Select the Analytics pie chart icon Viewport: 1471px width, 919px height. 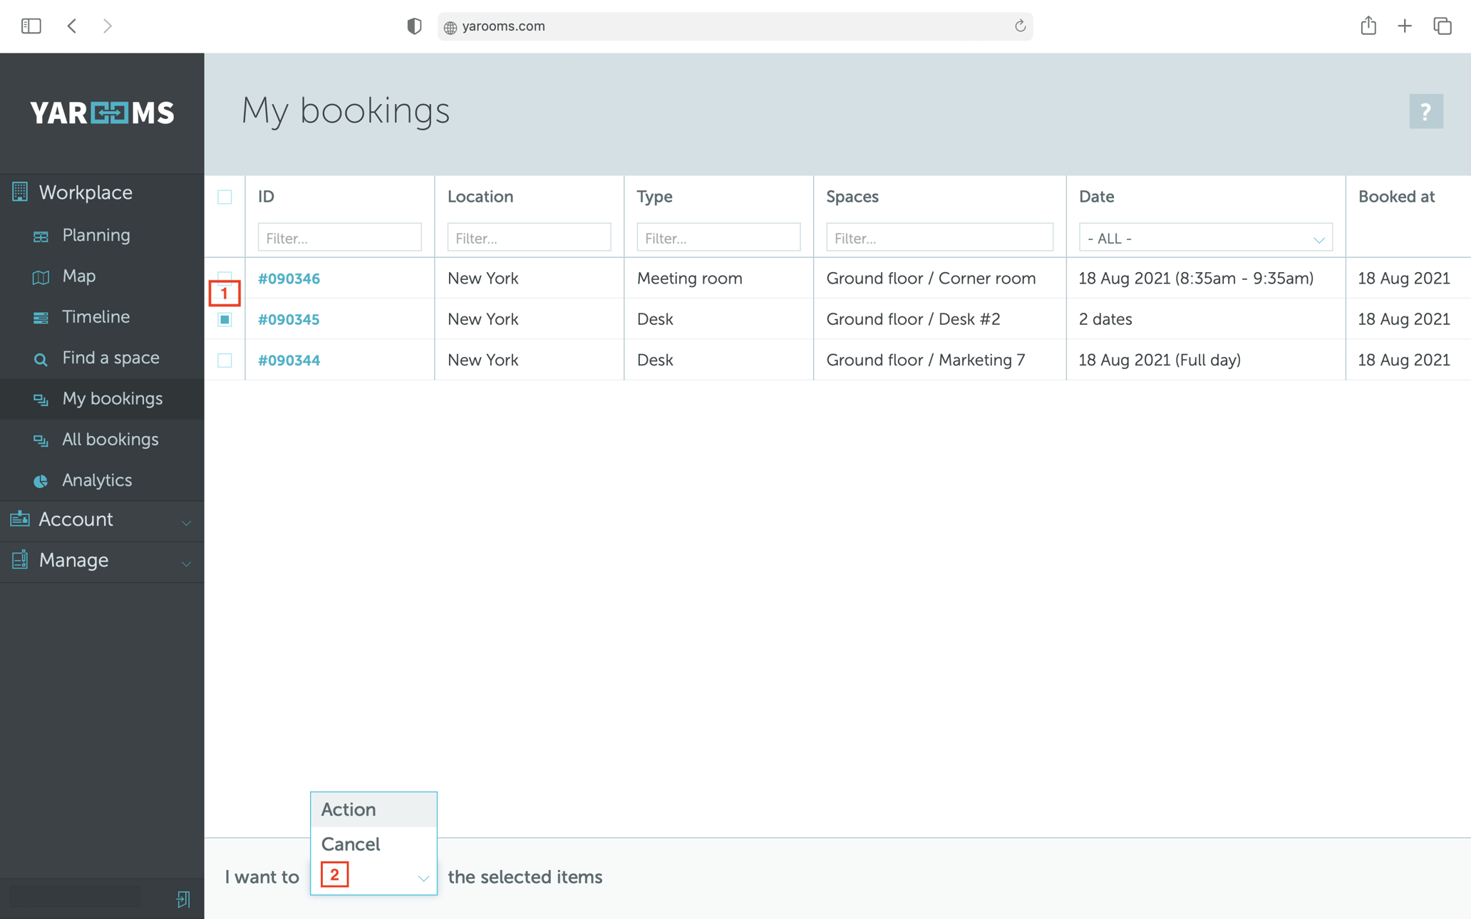[41, 481]
